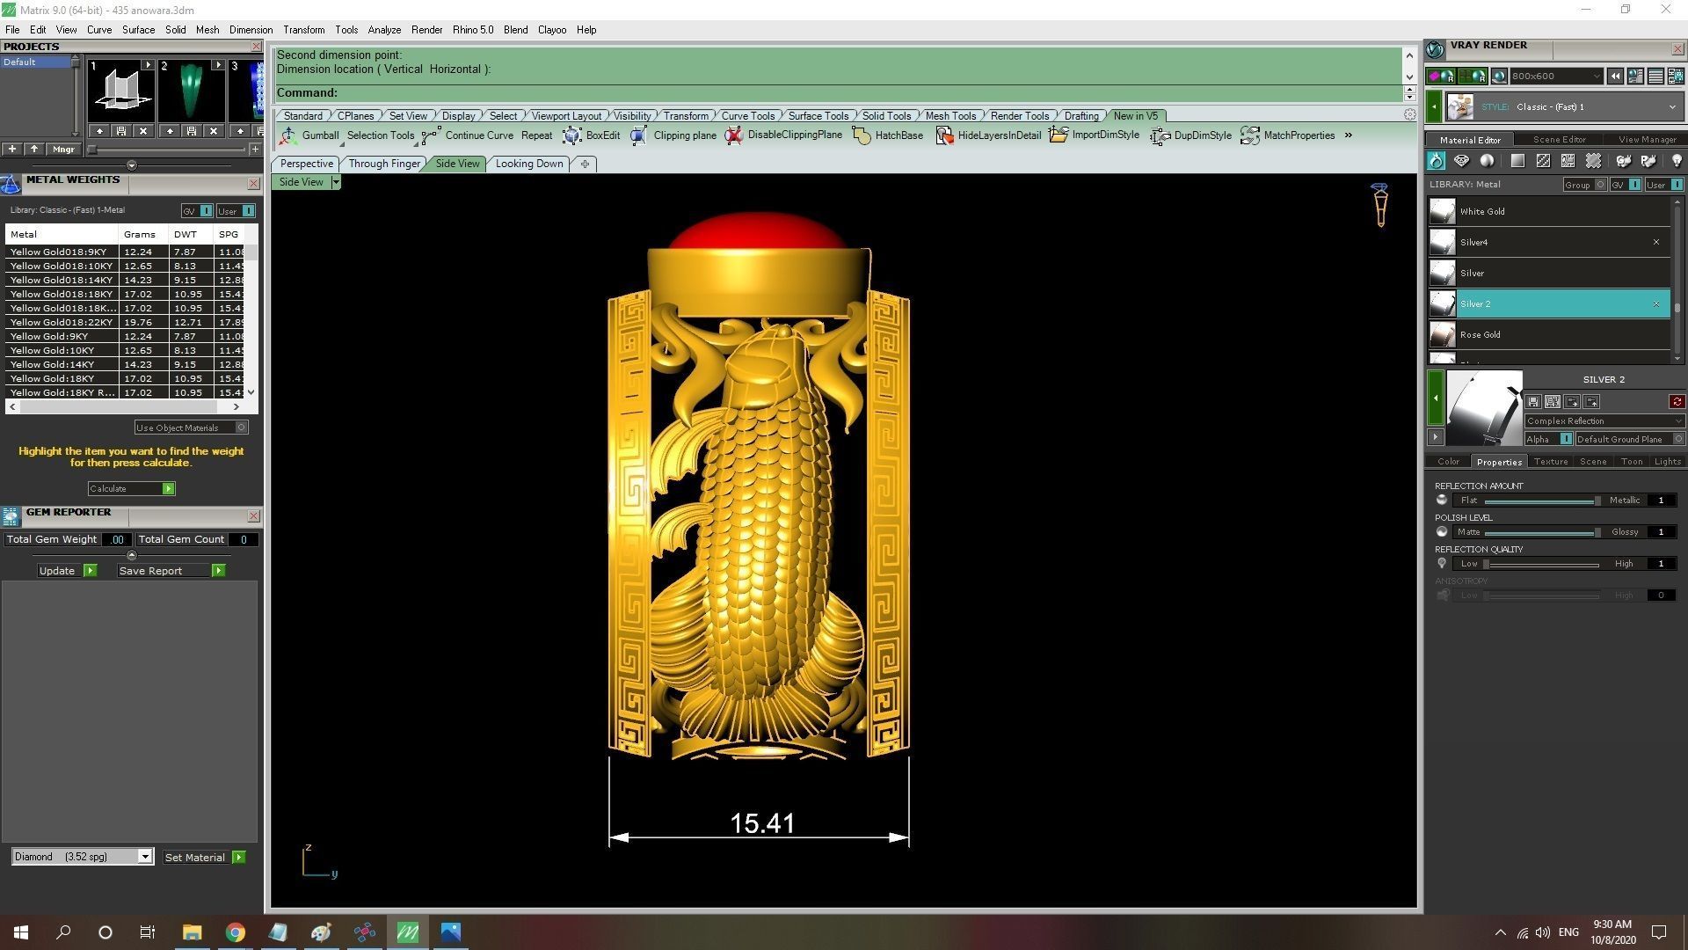Toggle the Use Object Materials option
1688x950 pixels.
[242, 427]
